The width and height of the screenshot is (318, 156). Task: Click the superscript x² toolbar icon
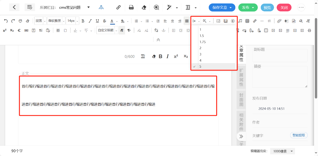[x=5, y=30]
